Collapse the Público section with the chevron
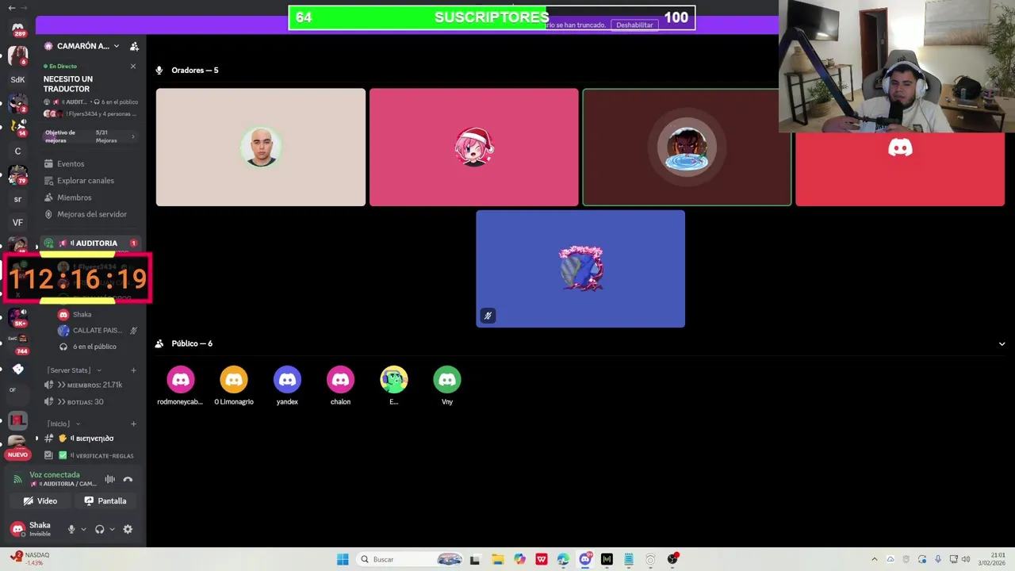 1002,344
